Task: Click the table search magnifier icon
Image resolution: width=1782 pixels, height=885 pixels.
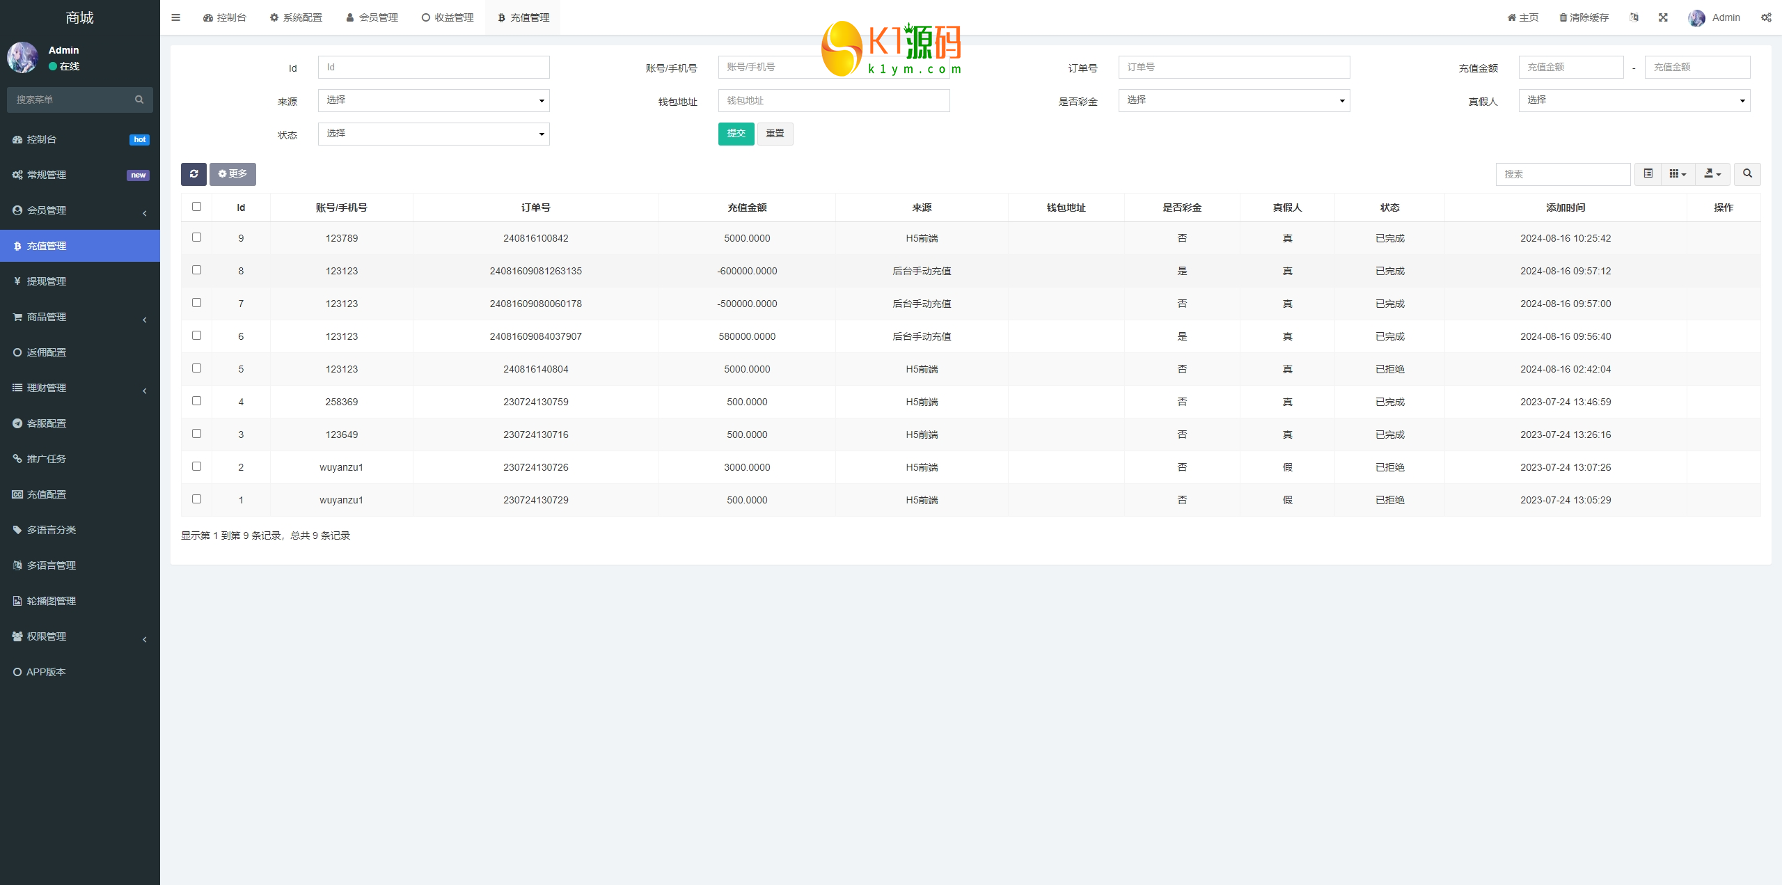Action: [x=1747, y=174]
